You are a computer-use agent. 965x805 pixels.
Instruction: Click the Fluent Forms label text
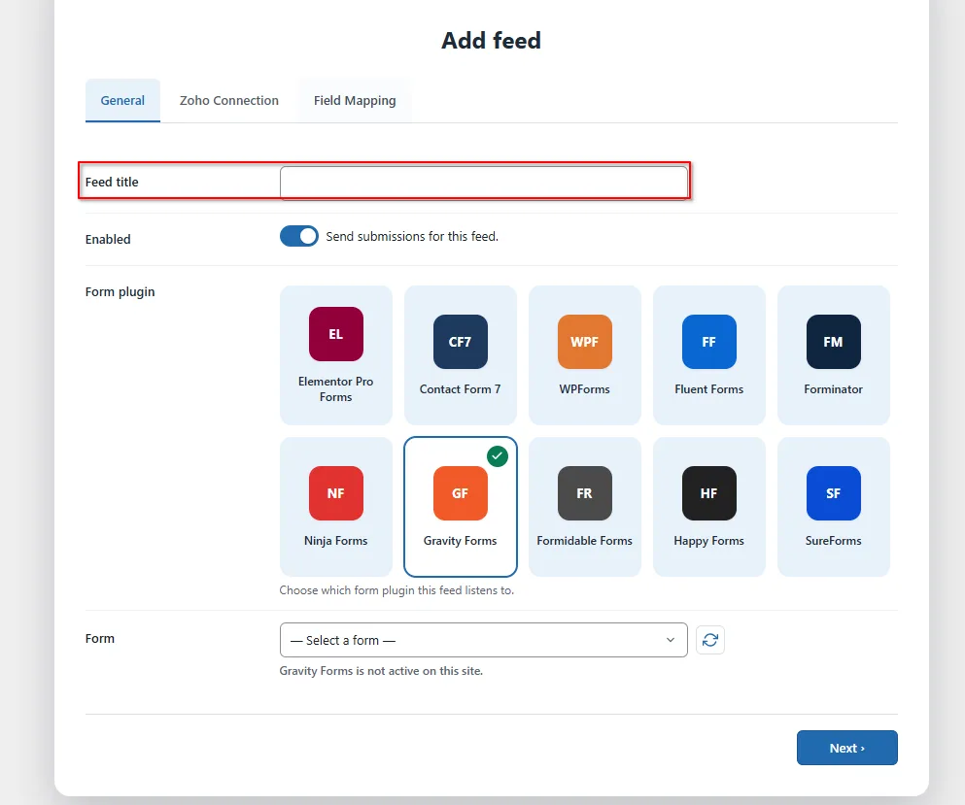pyautogui.click(x=709, y=389)
